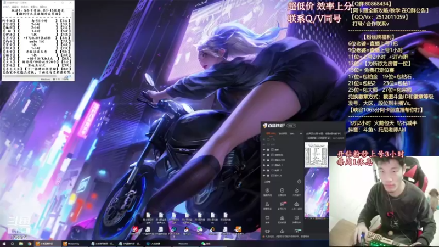Open the gamepad icon tool in the toolbox

[267, 231]
